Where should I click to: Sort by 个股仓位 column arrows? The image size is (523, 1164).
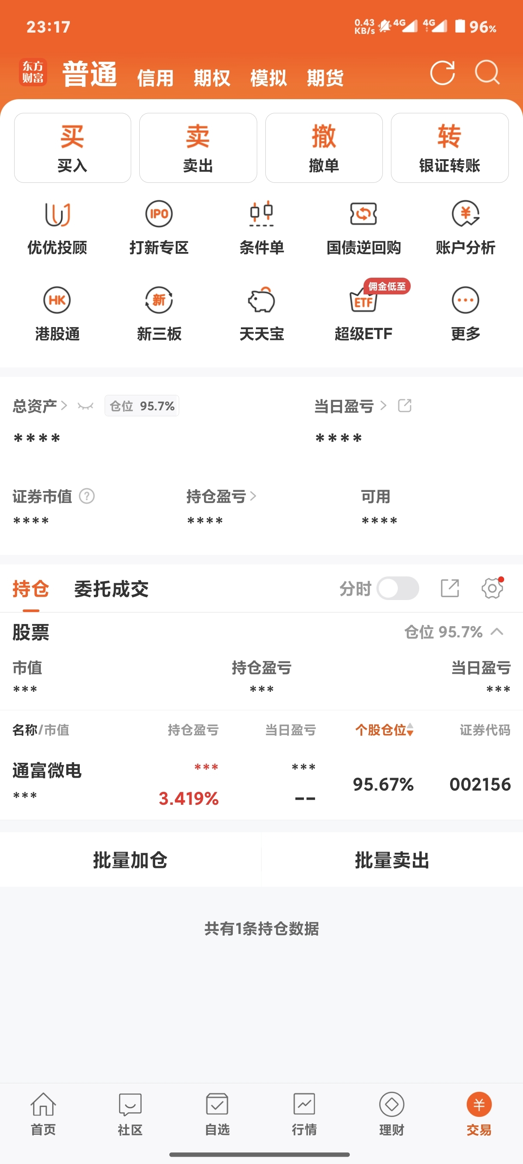(410, 730)
